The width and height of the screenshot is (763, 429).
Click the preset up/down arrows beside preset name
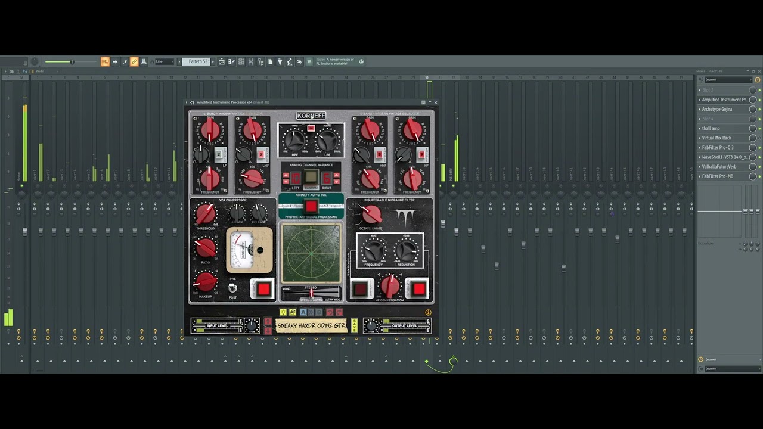[x=268, y=326]
